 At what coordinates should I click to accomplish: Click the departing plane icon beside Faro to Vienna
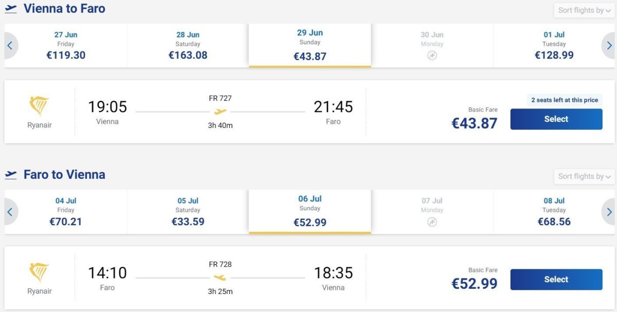click(11, 175)
